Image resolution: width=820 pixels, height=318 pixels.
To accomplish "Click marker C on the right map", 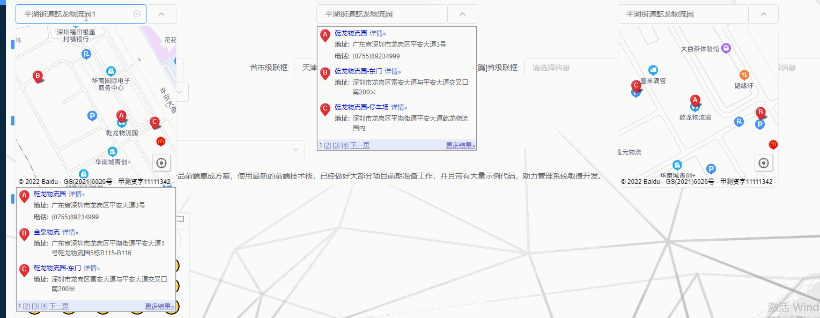I will (636, 86).
